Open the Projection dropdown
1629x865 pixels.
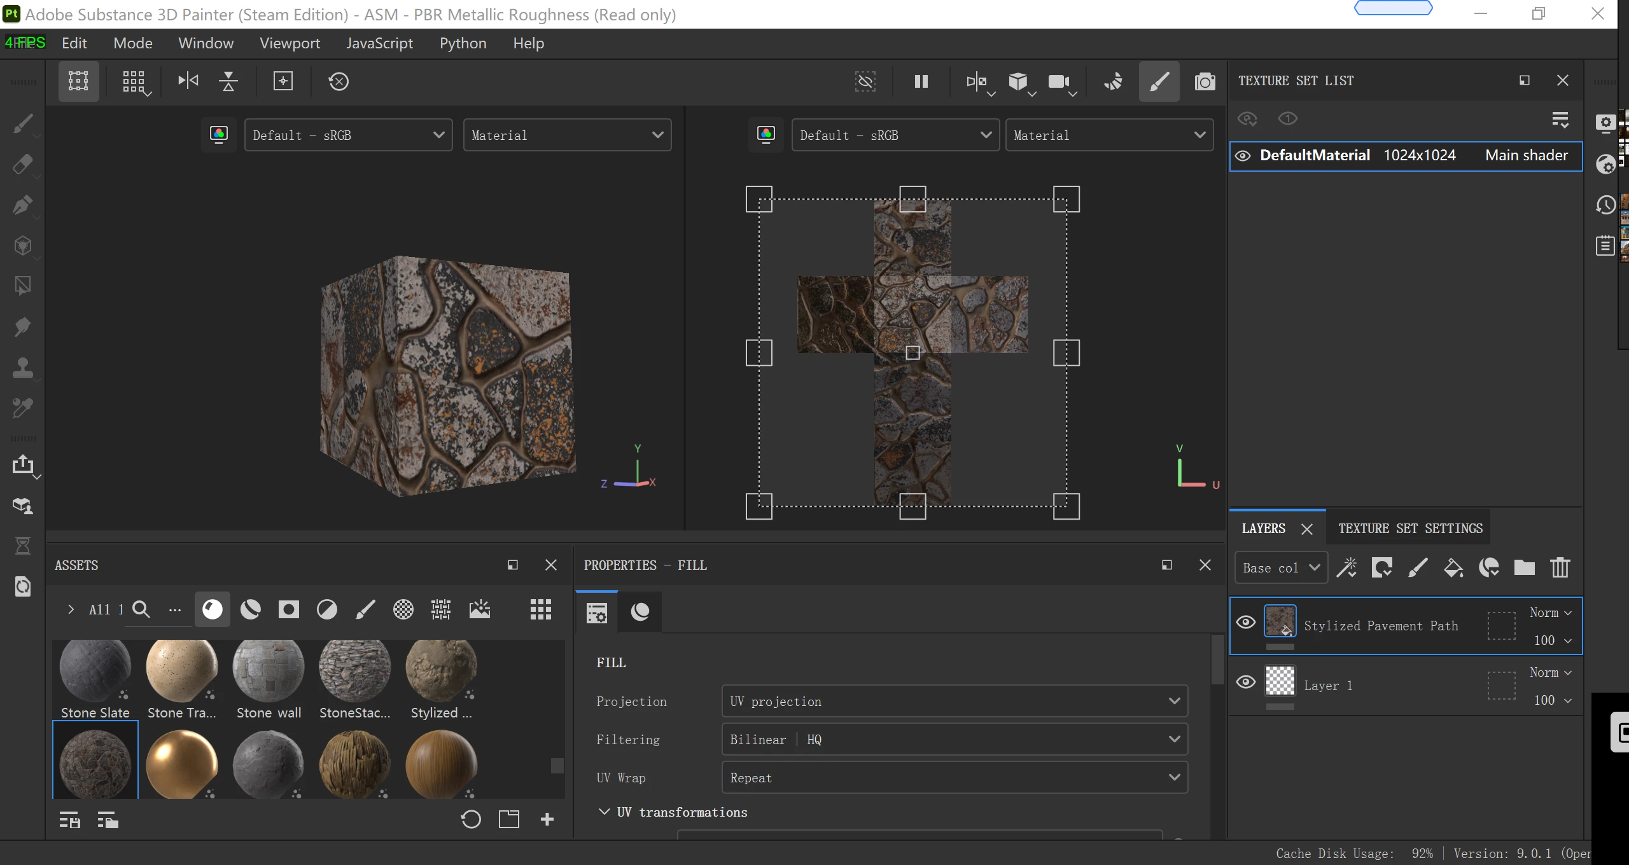tap(954, 701)
